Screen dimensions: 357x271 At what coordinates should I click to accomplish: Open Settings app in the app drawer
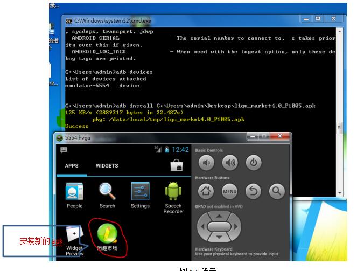coord(140,195)
